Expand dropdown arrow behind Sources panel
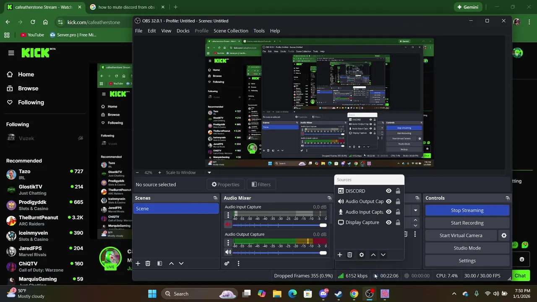 click(x=416, y=210)
